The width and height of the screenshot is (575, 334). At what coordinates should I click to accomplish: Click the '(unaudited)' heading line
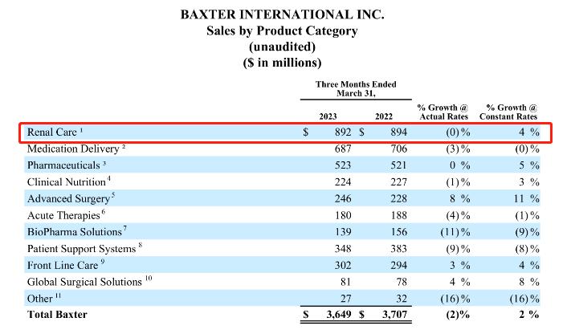(x=282, y=47)
